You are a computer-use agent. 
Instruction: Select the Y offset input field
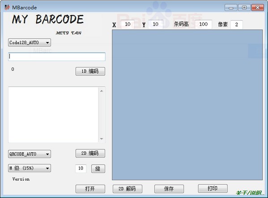point(155,24)
